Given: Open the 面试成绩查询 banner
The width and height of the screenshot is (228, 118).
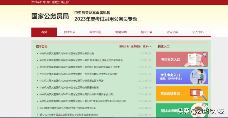Looking at the screenshot, I should click(x=182, y=110).
